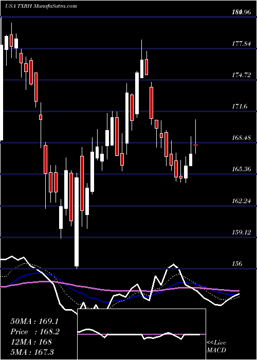Click the '<<Live MACD' label
Screen dimensions: 257x360
point(216,347)
